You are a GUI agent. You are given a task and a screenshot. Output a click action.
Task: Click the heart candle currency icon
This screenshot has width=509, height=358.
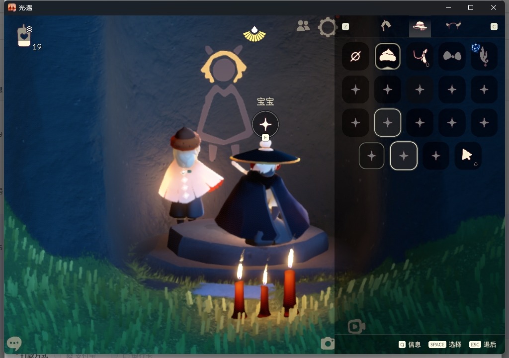[x=24, y=36]
